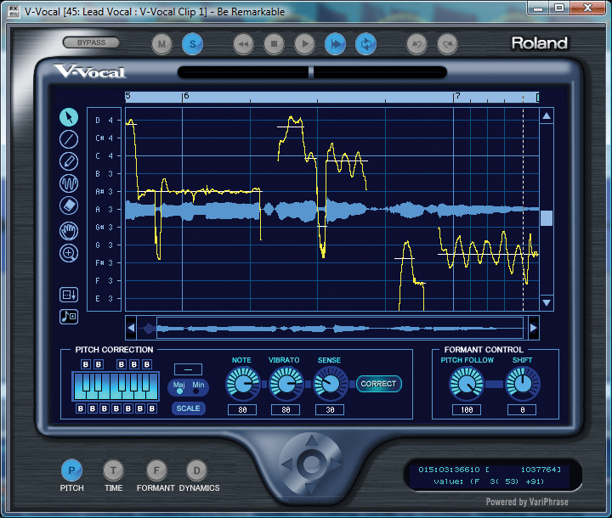Screen dimensions: 612x518
Task: Toggle last bypass B below the keyboard
Action: tap(152, 408)
